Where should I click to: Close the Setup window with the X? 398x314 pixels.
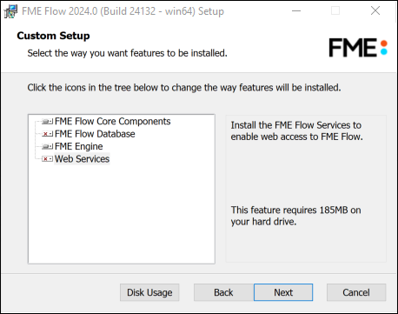pyautogui.click(x=375, y=11)
